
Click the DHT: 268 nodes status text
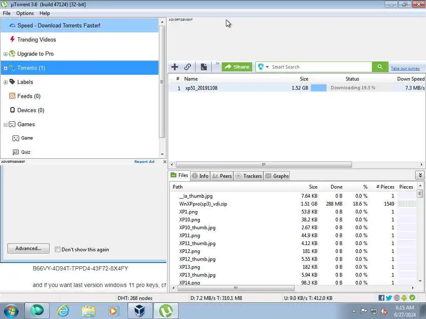(135, 298)
